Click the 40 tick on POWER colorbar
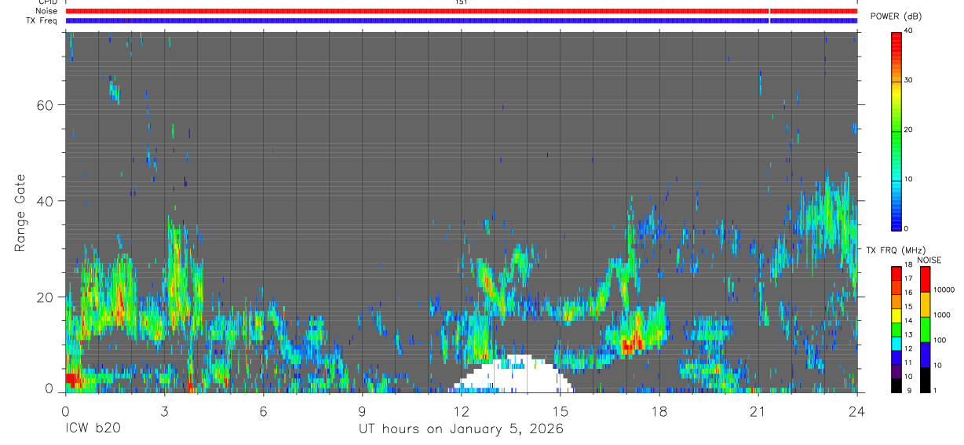 pyautogui.click(x=908, y=31)
